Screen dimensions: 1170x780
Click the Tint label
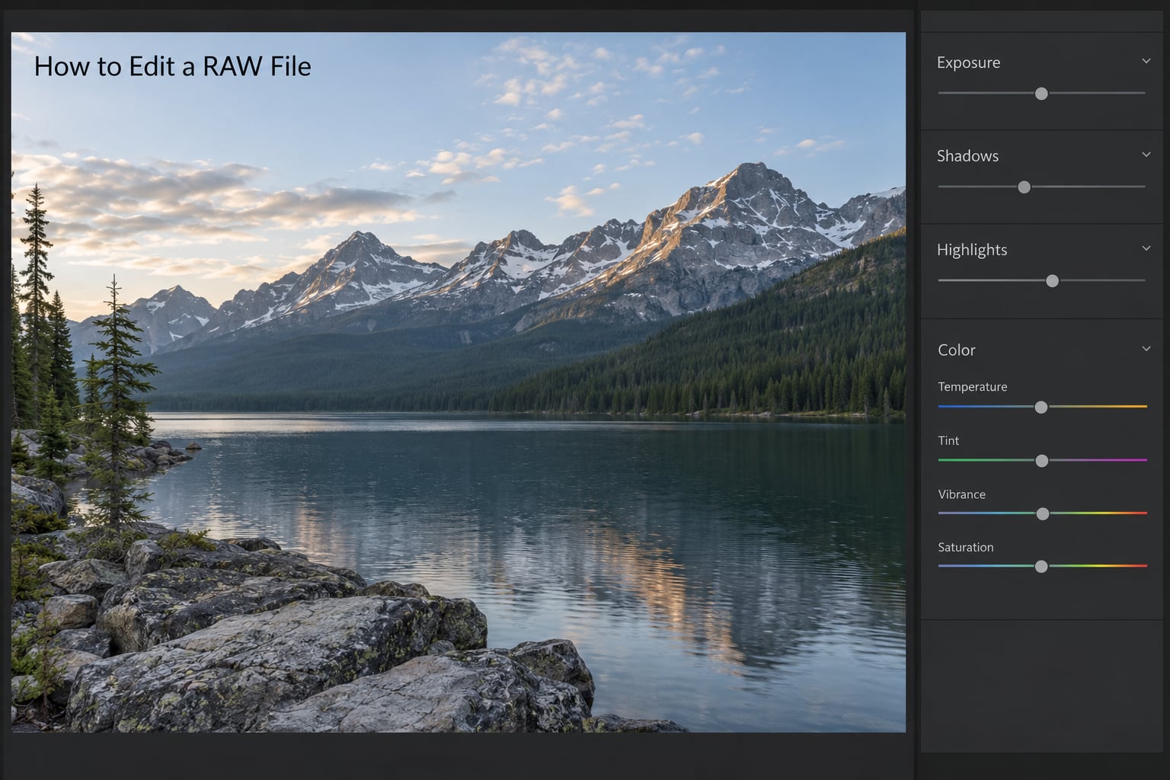point(948,441)
